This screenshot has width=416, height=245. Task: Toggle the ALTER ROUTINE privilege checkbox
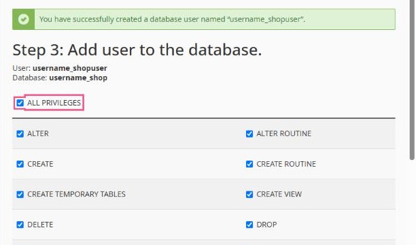(x=249, y=133)
